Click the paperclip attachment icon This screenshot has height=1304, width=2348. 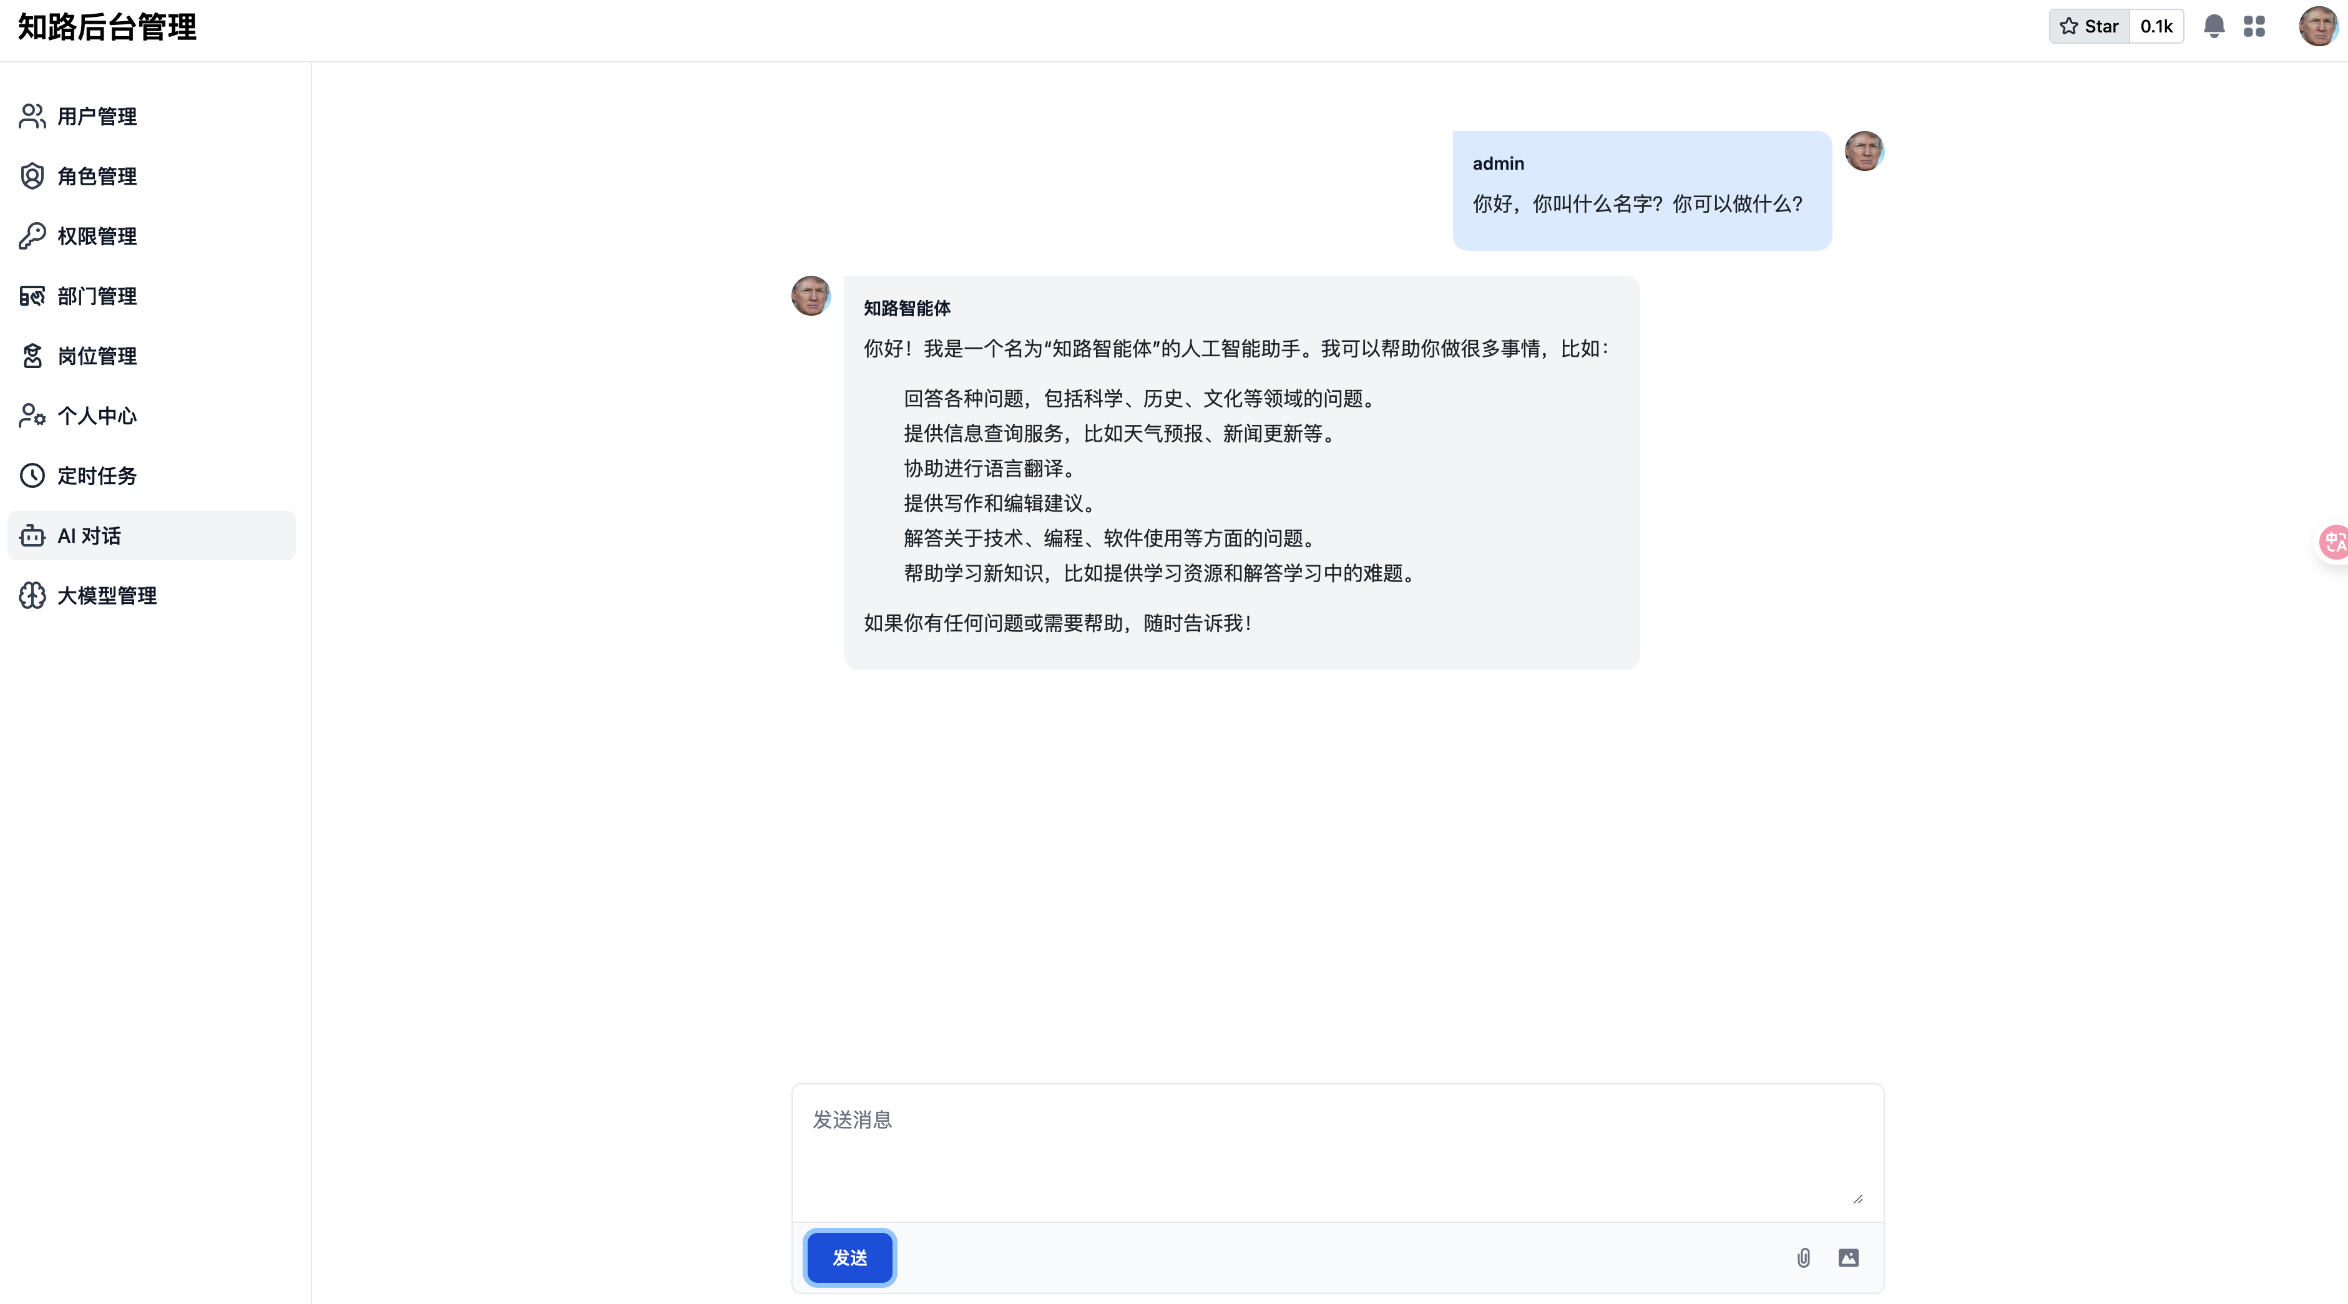click(1803, 1258)
